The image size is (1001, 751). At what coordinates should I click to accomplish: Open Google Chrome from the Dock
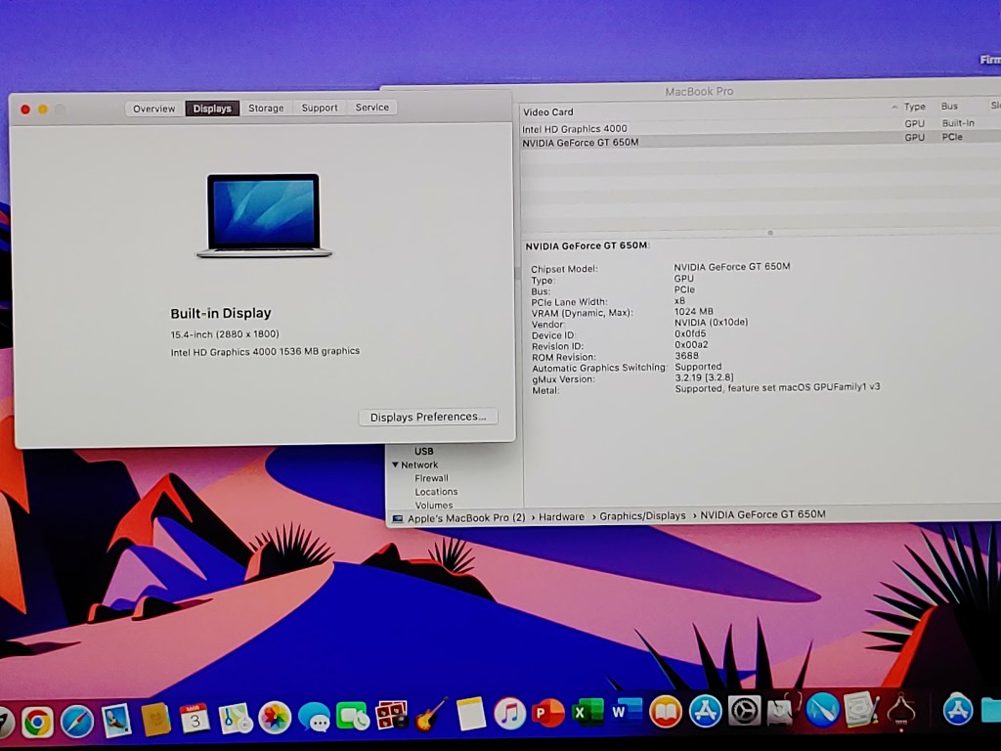[x=37, y=722]
